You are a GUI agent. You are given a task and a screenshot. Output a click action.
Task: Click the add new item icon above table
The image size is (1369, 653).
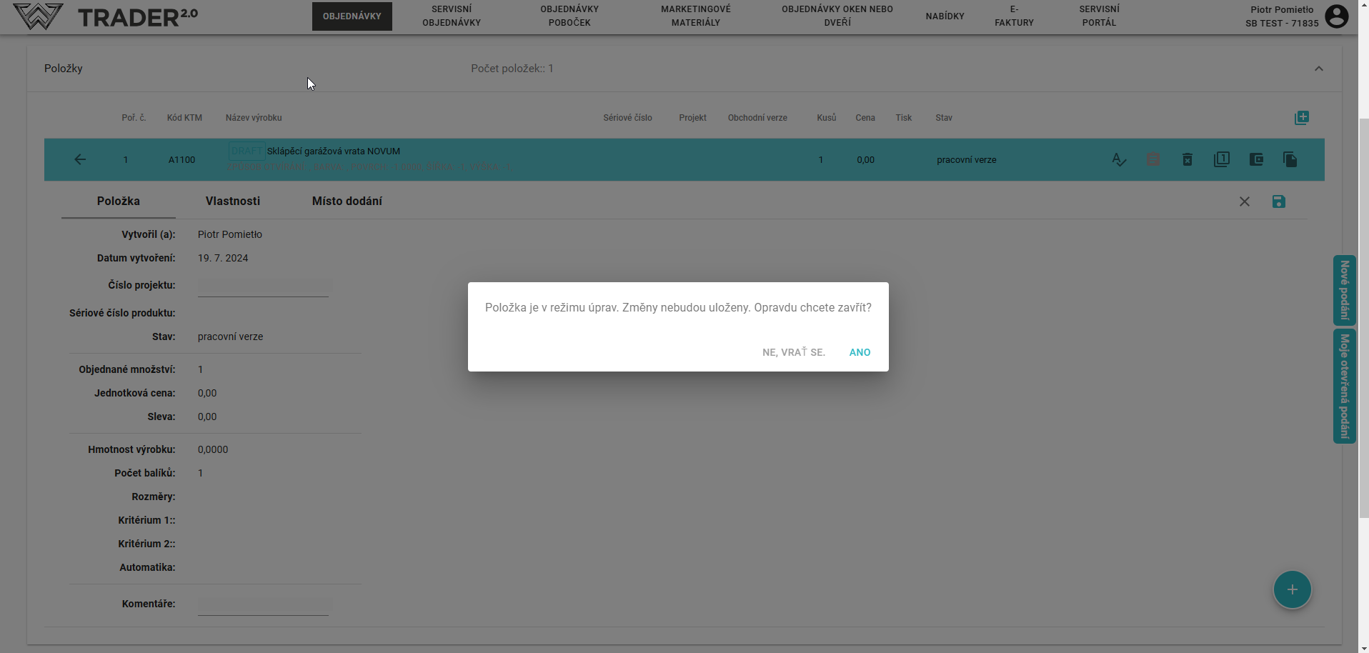(1301, 118)
